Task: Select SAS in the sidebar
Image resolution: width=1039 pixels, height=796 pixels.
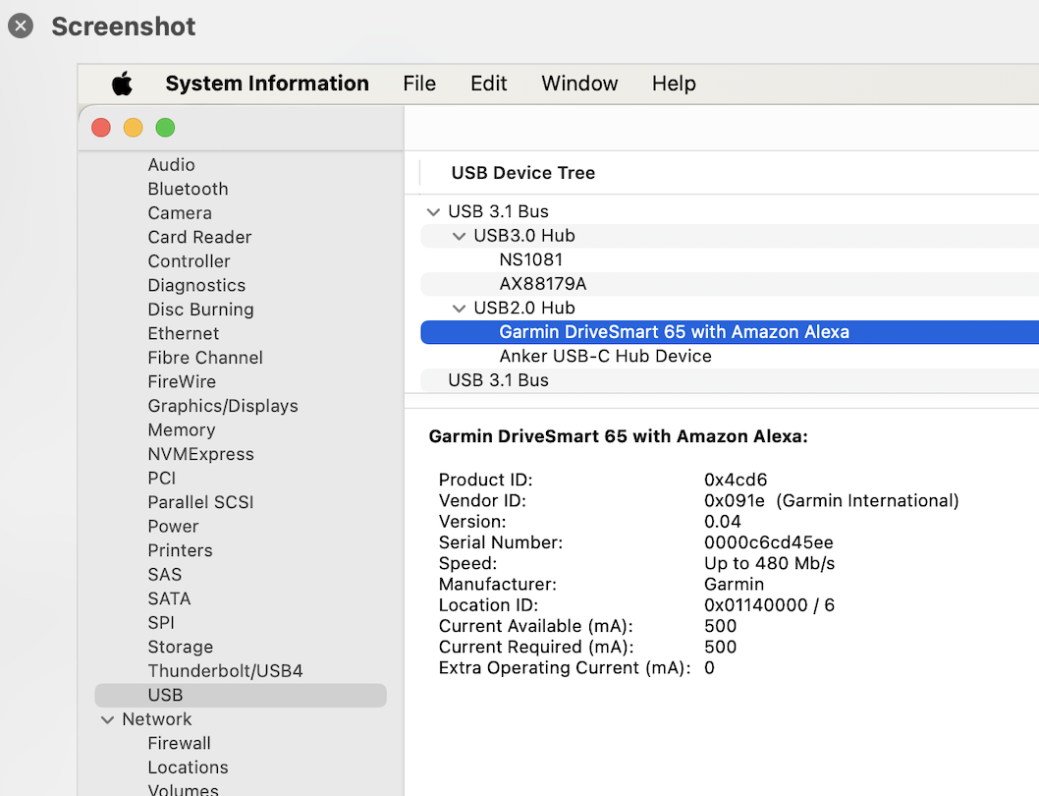Action: coord(164,575)
